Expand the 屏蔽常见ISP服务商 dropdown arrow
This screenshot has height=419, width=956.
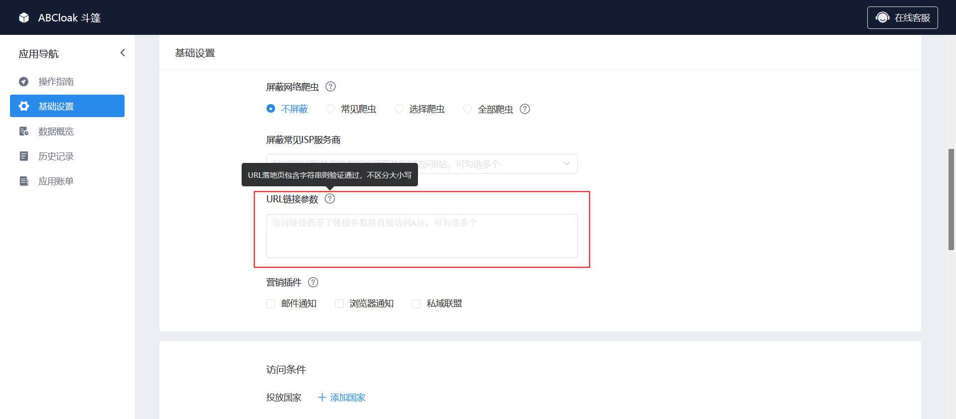coord(566,163)
